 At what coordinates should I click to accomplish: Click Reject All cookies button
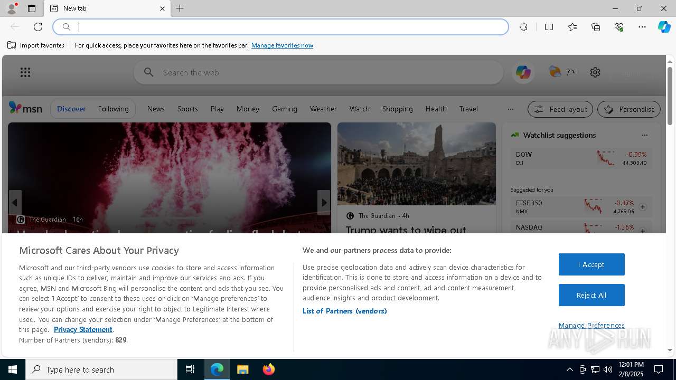[591, 295]
